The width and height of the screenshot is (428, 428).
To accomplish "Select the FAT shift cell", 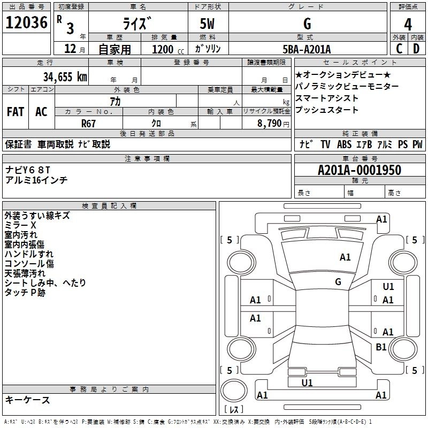I will (x=16, y=112).
